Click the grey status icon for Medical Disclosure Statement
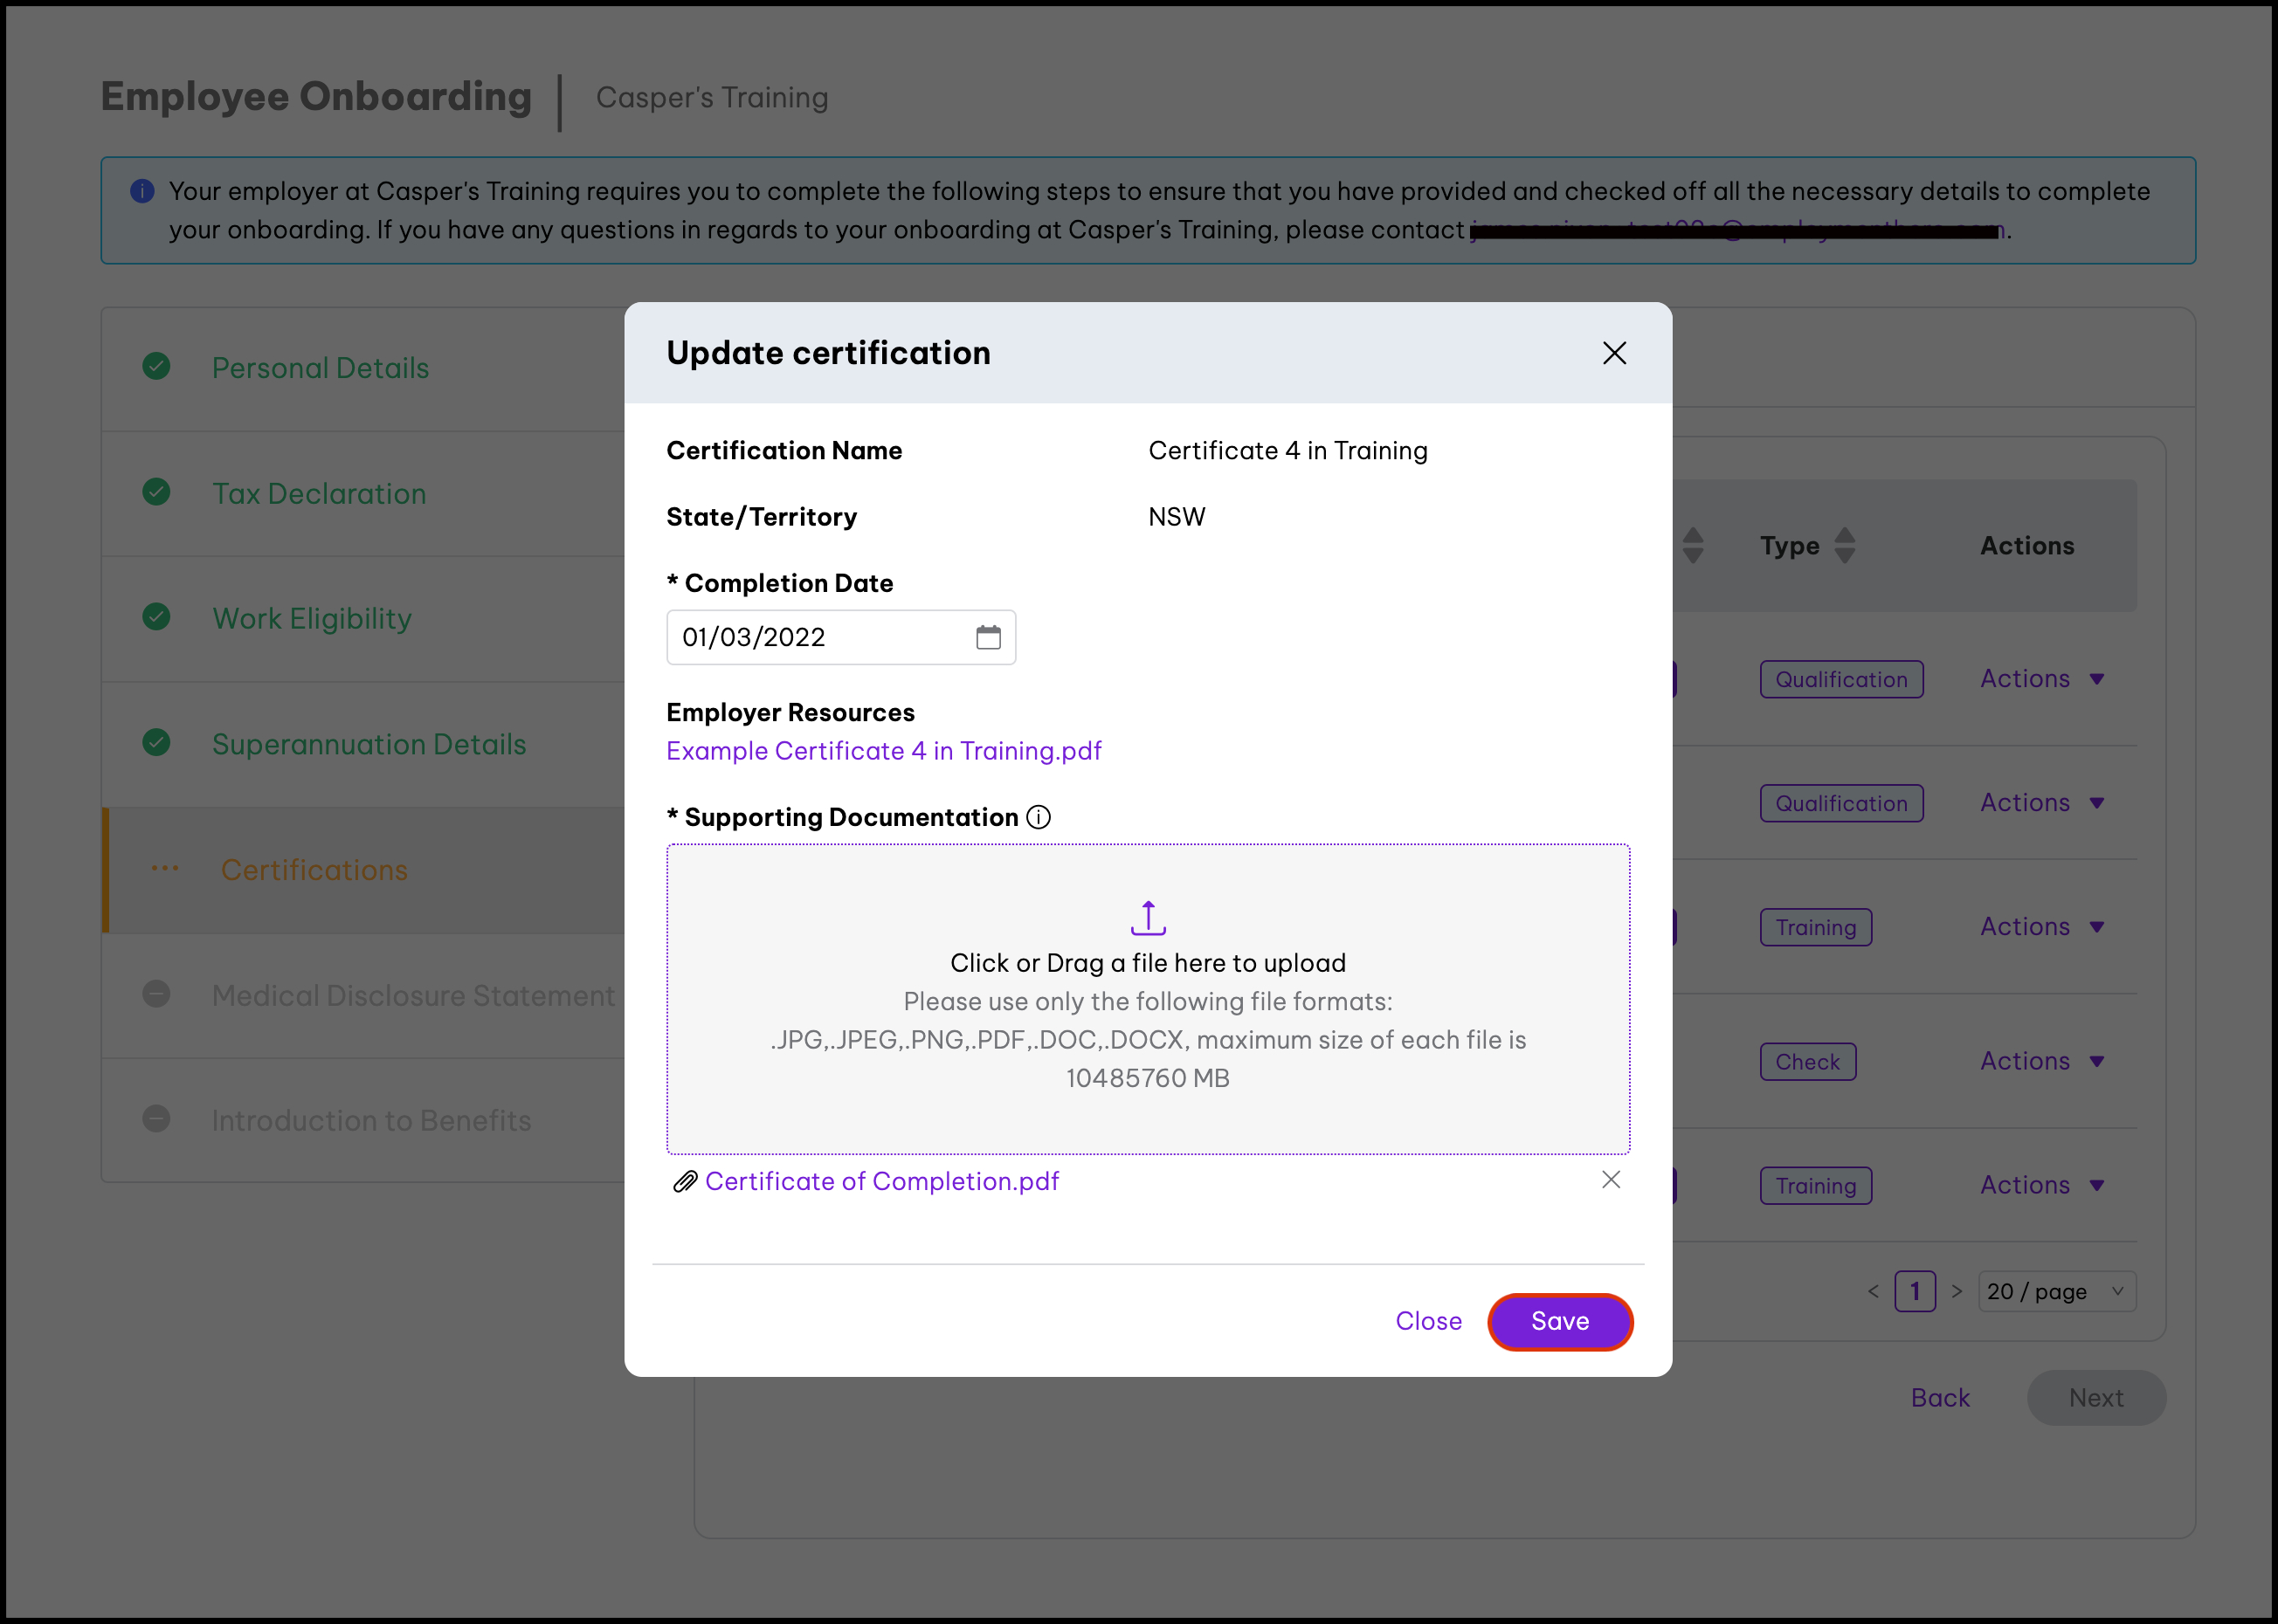The height and width of the screenshot is (1624, 2278). 156,994
